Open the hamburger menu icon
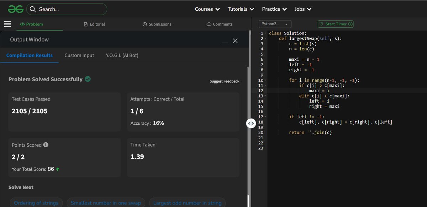 (x=8, y=24)
